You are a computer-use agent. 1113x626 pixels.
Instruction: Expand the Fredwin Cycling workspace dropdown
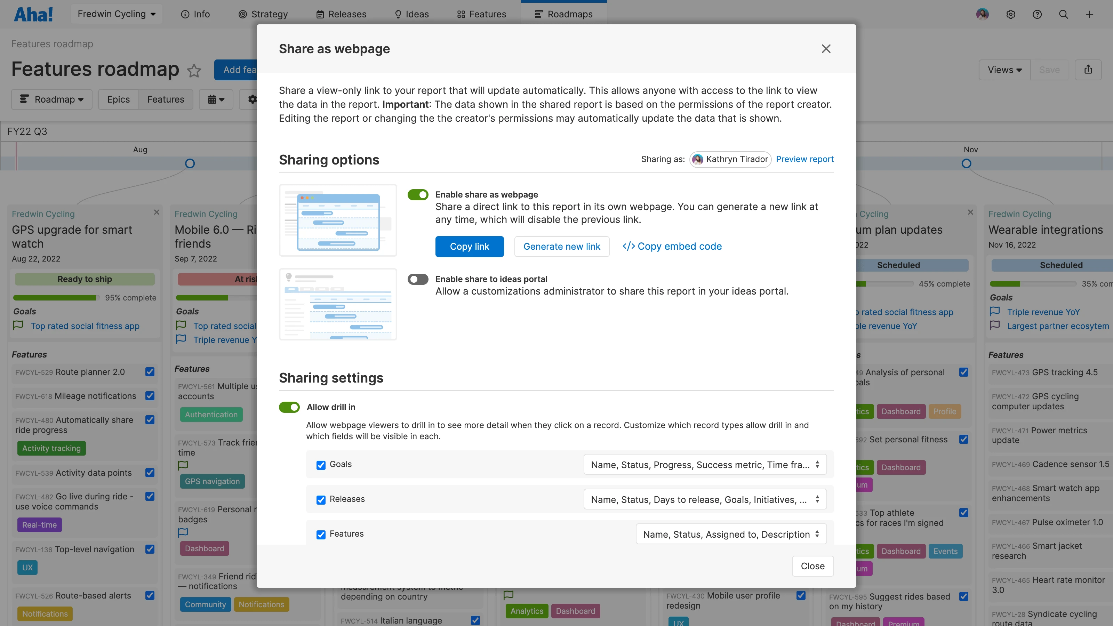point(117,14)
